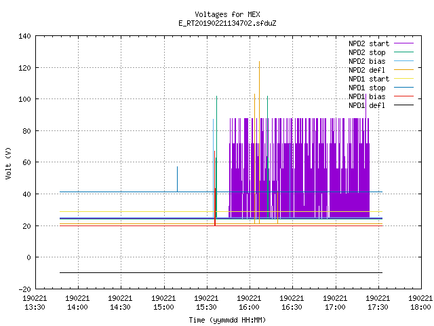
Task: Click the 'NPD2 stop' legend label
Action: (x=367, y=52)
